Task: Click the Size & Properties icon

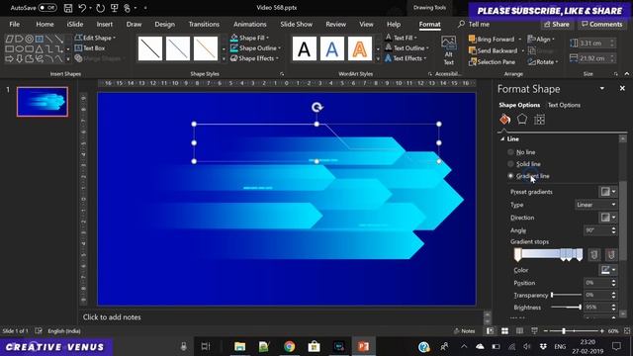Action: [539, 120]
